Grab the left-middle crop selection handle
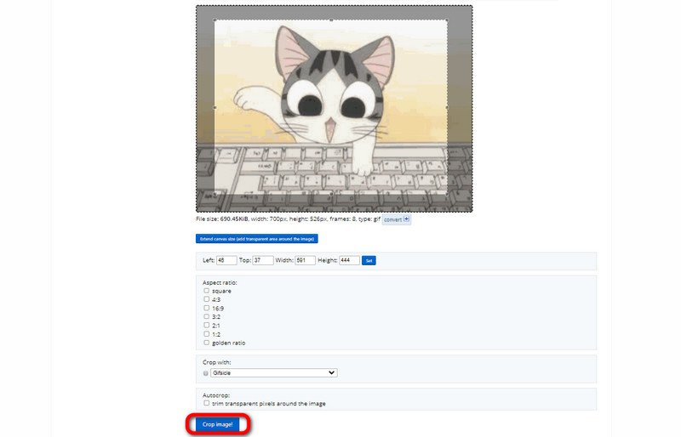 click(215, 107)
